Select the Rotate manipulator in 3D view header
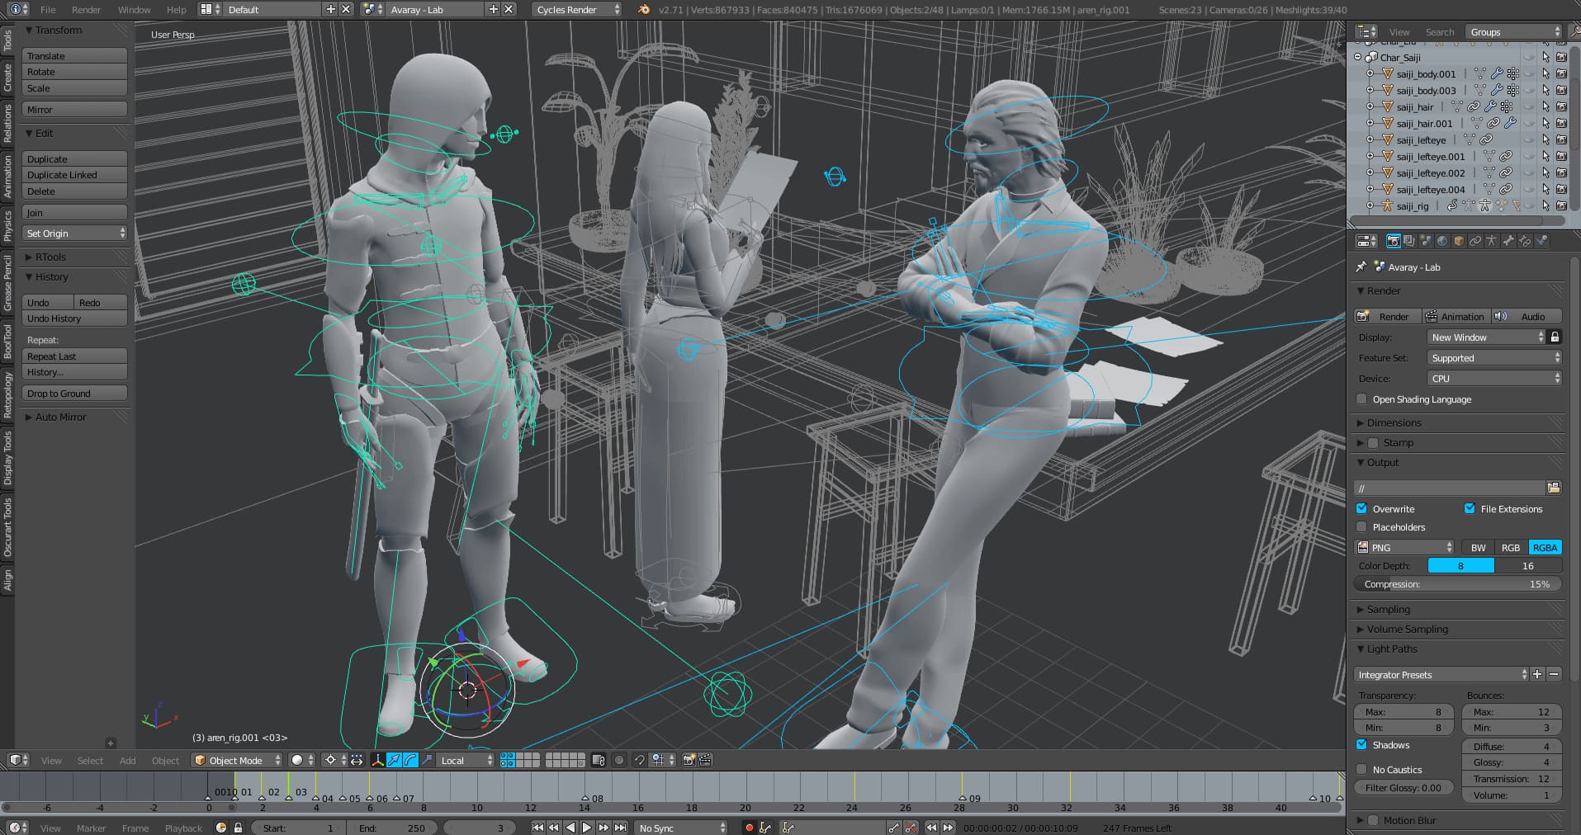 (x=410, y=761)
